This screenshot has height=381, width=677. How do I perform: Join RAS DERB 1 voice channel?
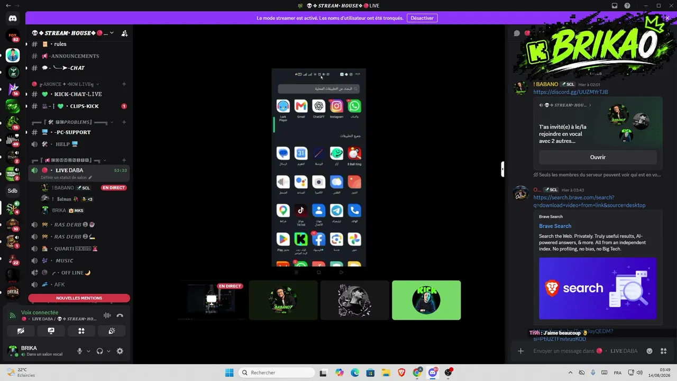[x=79, y=224]
